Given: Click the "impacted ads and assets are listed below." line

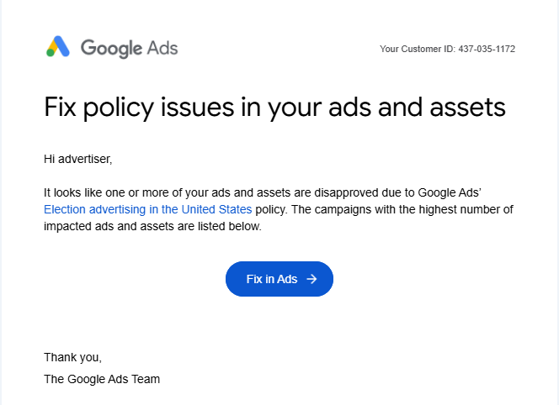Looking at the screenshot, I should coord(153,226).
